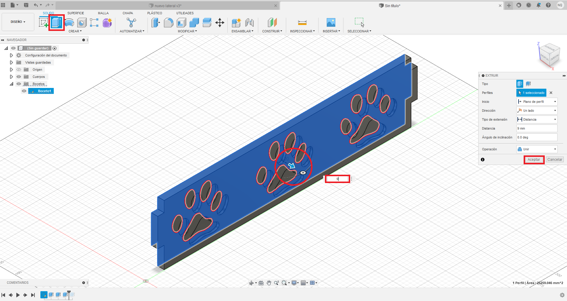Click the ViewCube orientation cube

(549, 55)
